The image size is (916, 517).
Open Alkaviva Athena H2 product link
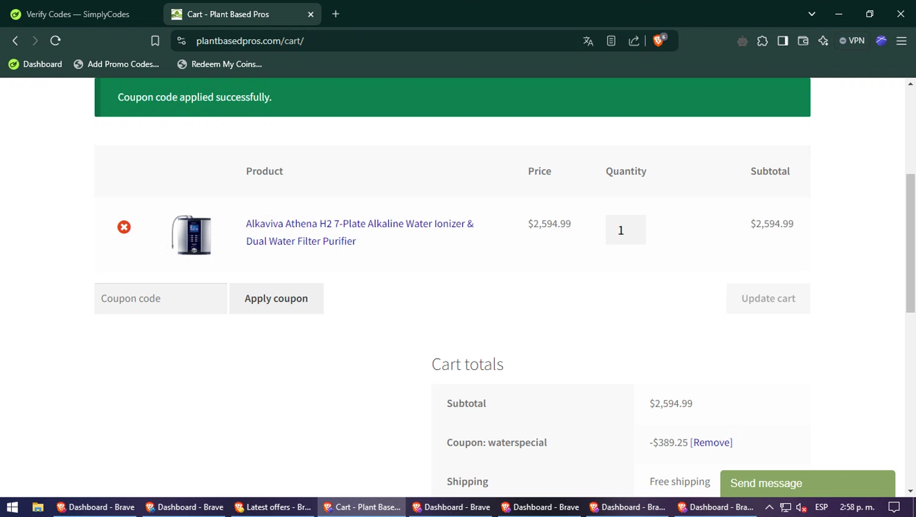[x=360, y=232]
